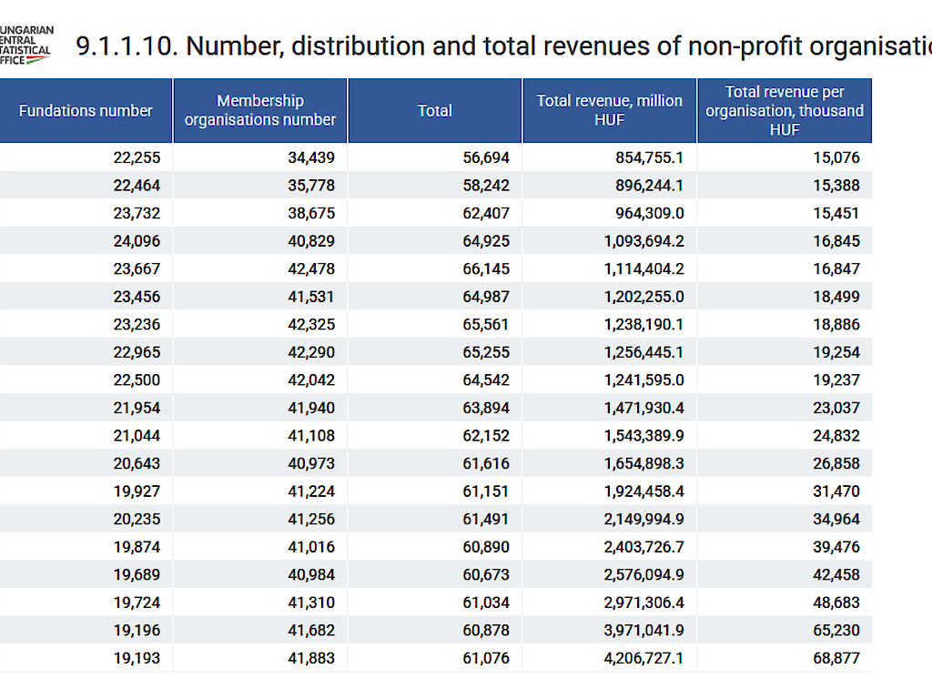Click the Total column header
The height and width of the screenshot is (699, 932).
[435, 111]
